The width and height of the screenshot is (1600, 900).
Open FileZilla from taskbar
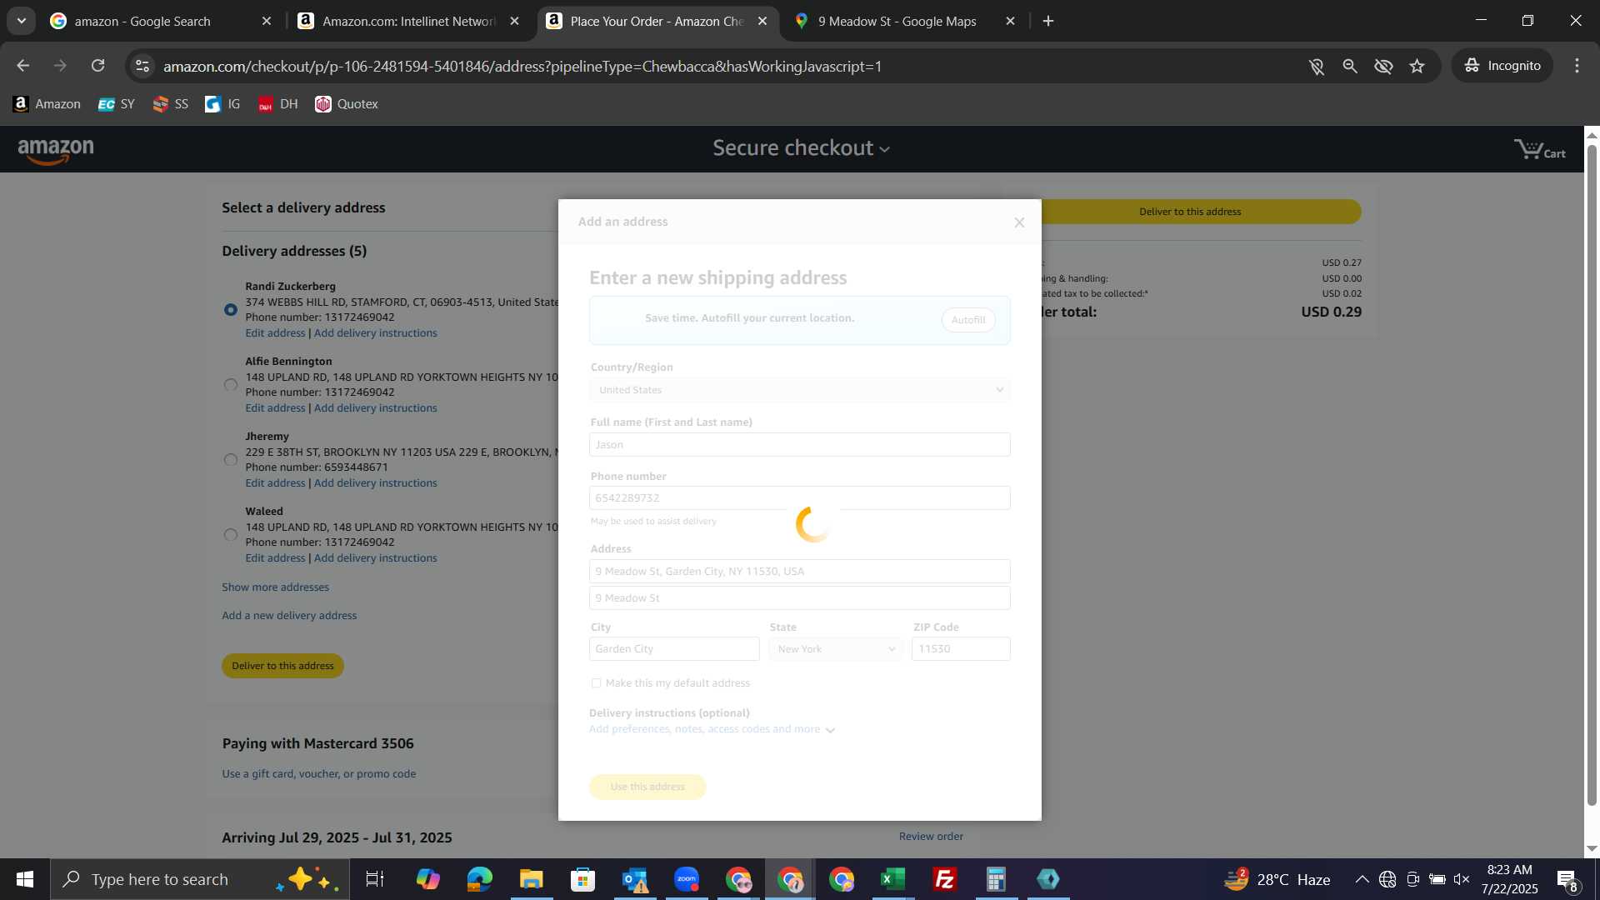pyautogui.click(x=944, y=879)
